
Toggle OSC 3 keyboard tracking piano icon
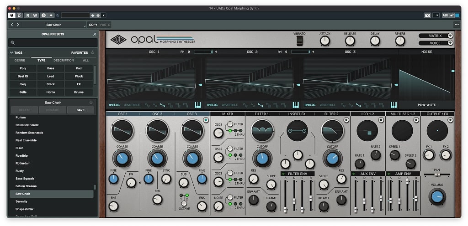(x=394, y=105)
